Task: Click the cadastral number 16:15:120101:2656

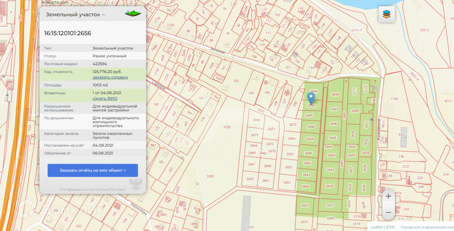Action: tap(68, 33)
